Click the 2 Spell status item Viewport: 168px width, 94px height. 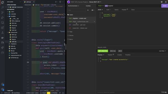[x=43, y=93]
